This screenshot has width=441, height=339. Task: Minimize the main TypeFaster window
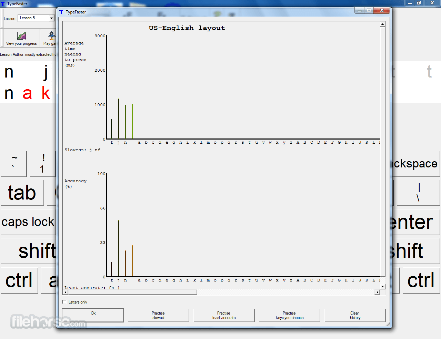click(410, 3)
